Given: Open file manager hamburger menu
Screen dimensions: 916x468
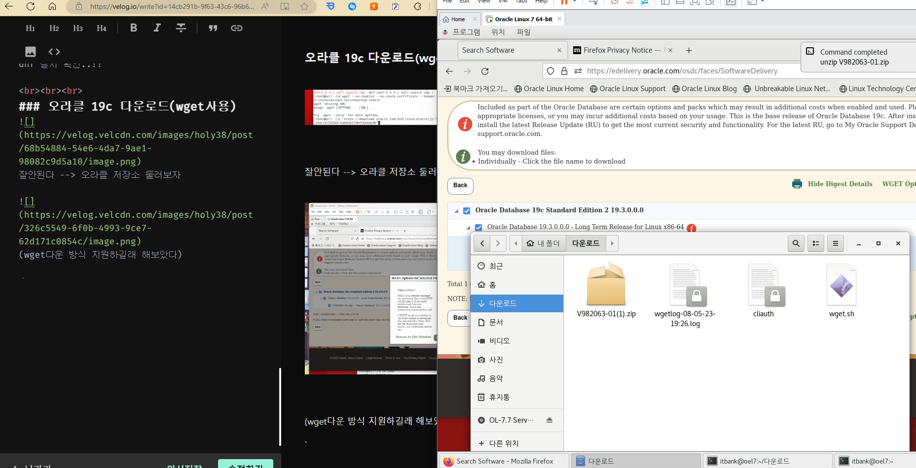Looking at the screenshot, I should tap(836, 243).
